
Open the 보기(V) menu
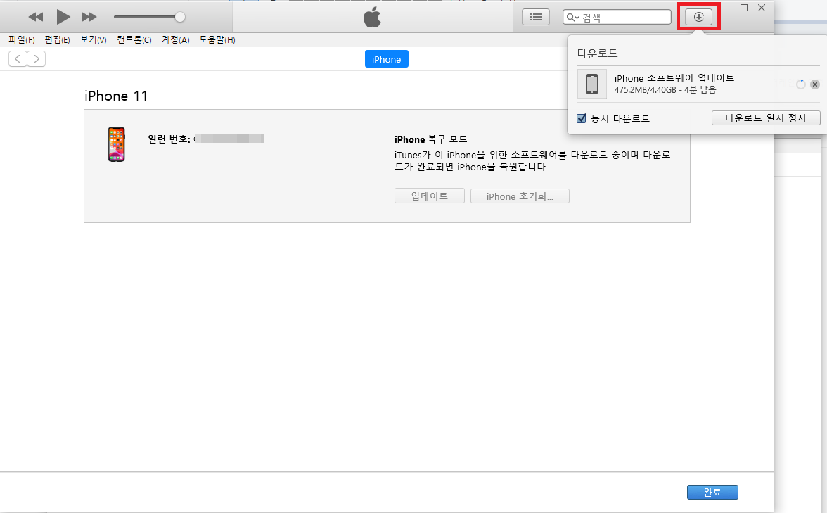(94, 39)
